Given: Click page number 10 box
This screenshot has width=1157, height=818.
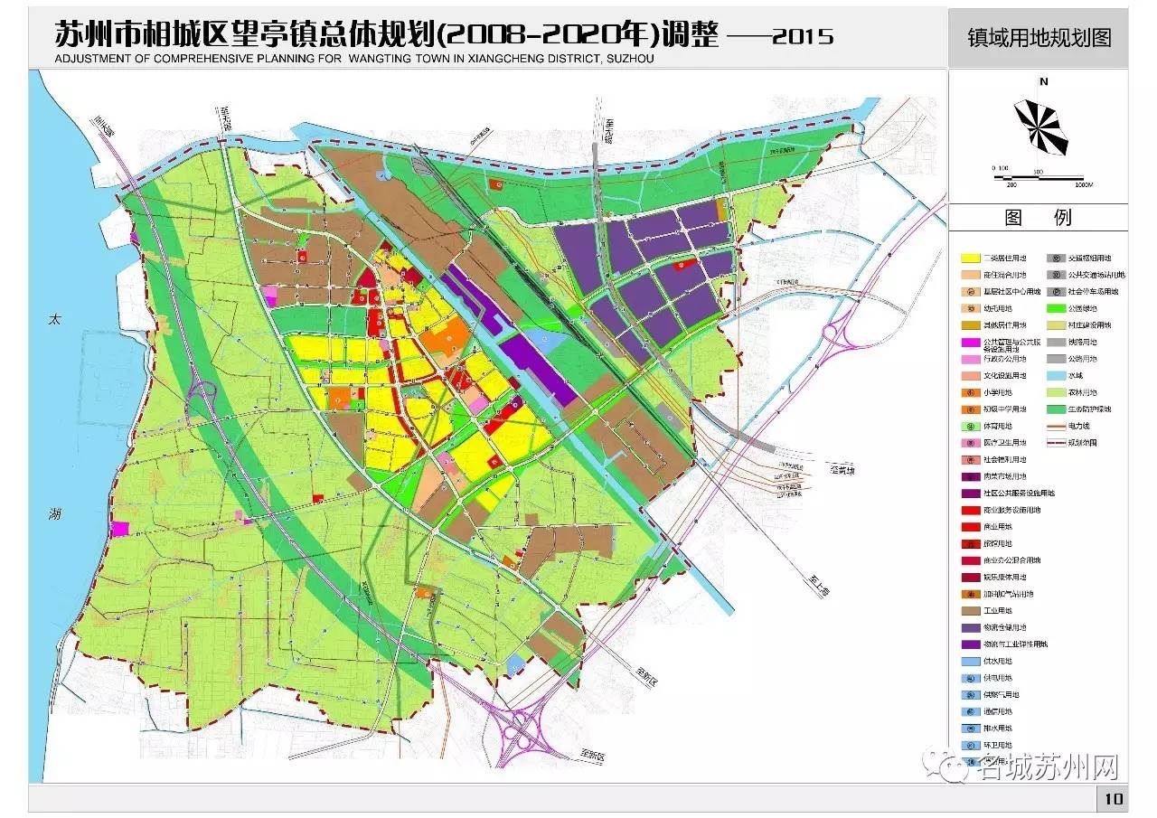Looking at the screenshot, I should click(x=1113, y=798).
